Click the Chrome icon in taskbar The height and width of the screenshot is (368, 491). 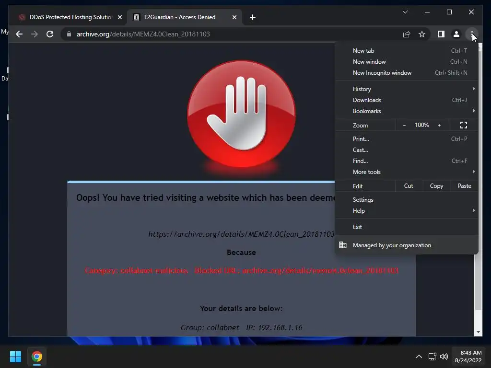[x=36, y=356]
